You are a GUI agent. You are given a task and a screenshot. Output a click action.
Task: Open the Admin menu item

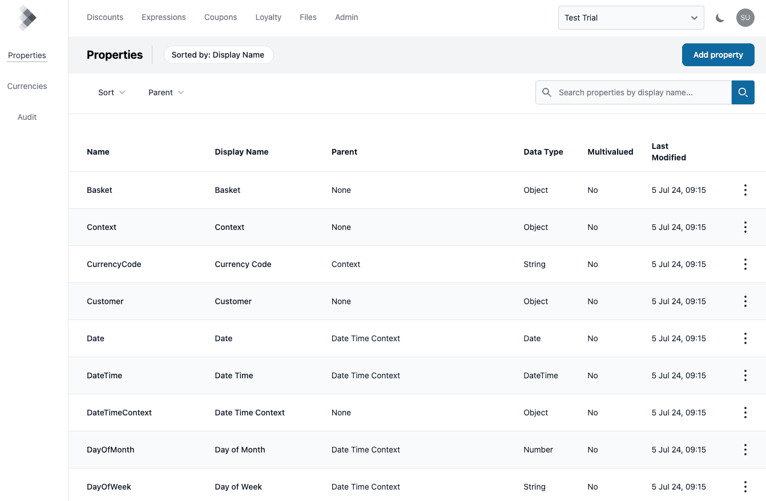click(346, 17)
